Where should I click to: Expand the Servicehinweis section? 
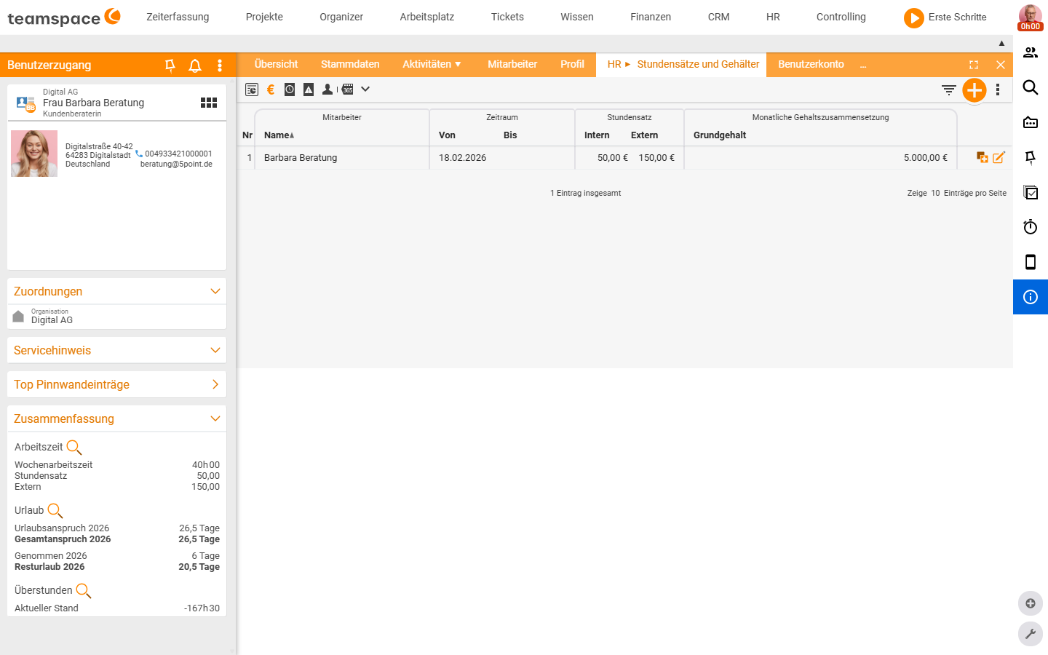[x=215, y=350]
